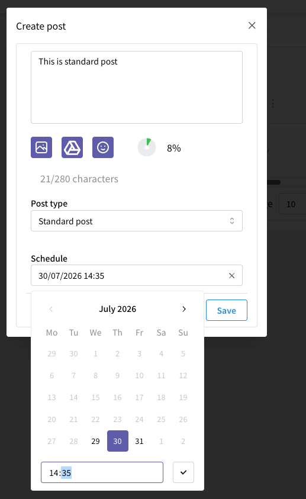306x499 pixels.
Task: Click the three-dot menu behind the dialog
Action: pos(273,104)
